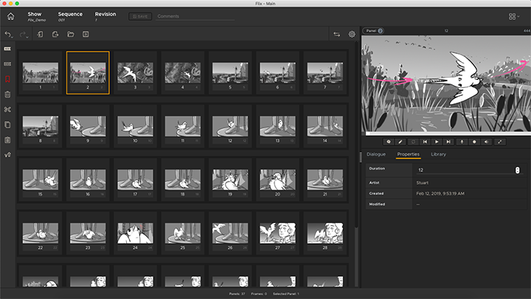Toggle the speaker audio button
The height and width of the screenshot is (299, 531).
[487, 141]
